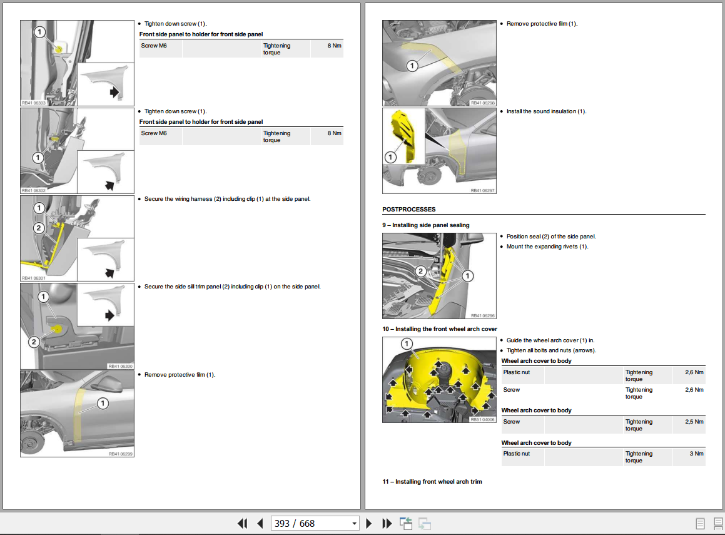The image size is (725, 535).
Task: Click 'Tighten all bolts and nuts (arrows).'
Action: tap(551, 350)
